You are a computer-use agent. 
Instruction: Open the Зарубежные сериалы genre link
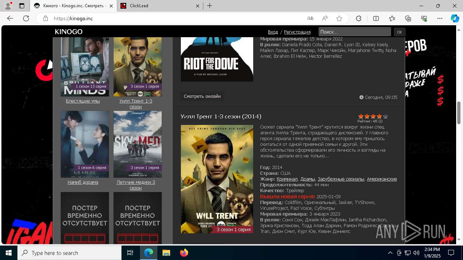341,179
